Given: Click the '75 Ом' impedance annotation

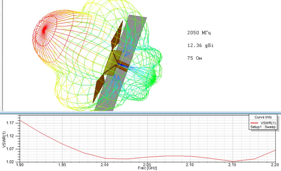Looking at the screenshot, I should point(195,58).
